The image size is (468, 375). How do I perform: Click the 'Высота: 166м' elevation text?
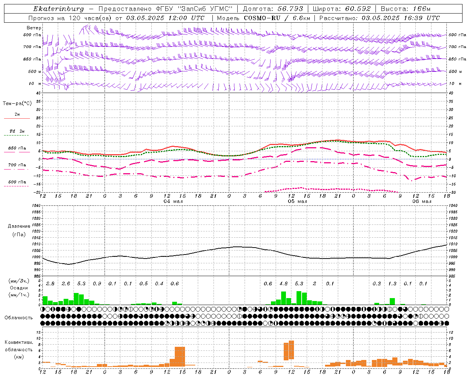coord(405,9)
